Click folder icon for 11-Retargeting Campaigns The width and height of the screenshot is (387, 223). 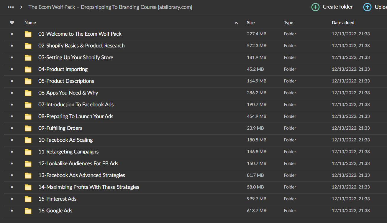[28, 152]
